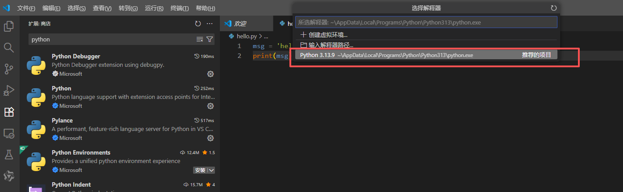Click the print statement line 2

pos(272,56)
